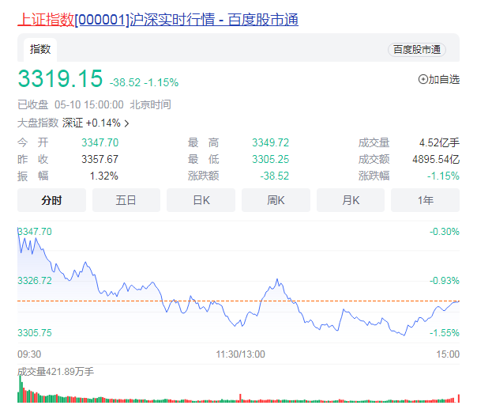Select the 1年 range tab
The height and width of the screenshot is (409, 477).
[x=425, y=200]
